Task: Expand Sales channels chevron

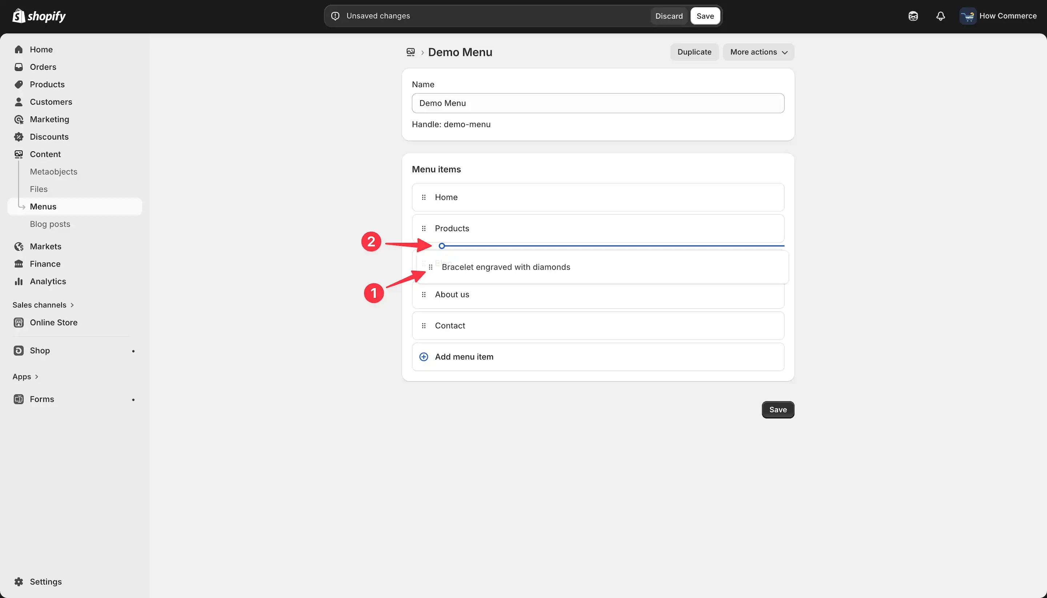Action: tap(72, 305)
